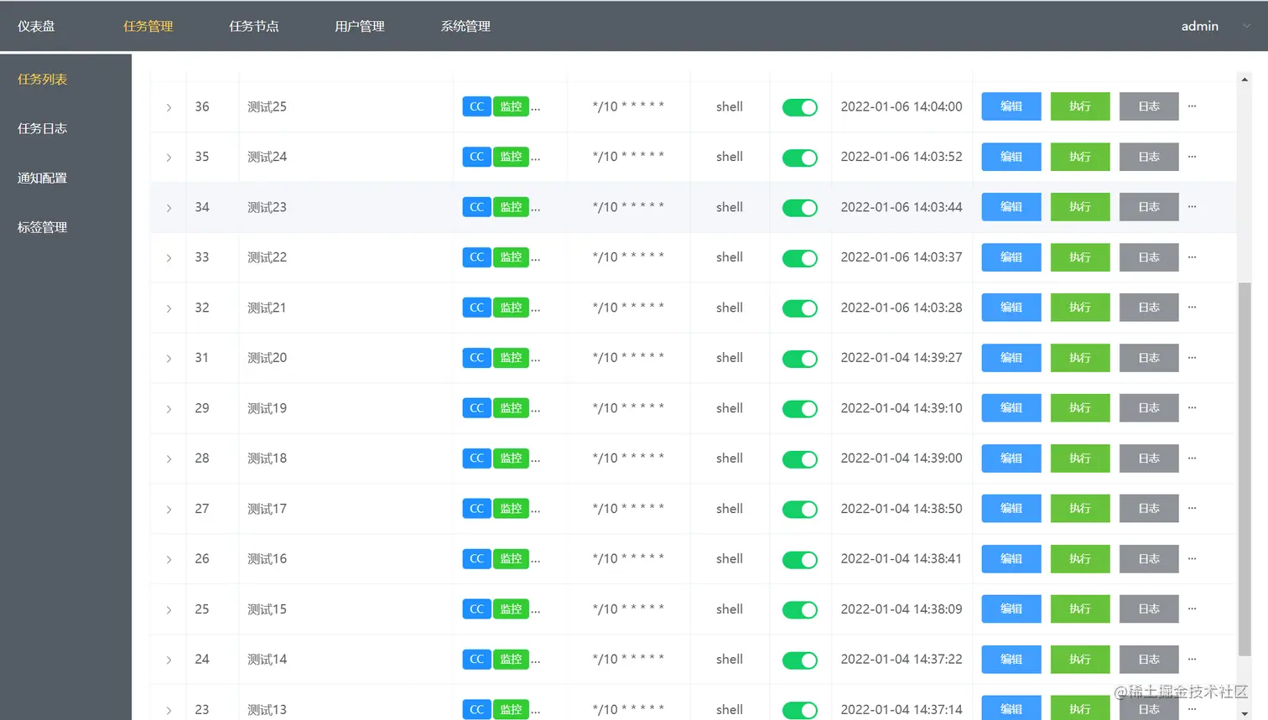Run task 测试23 with 执行 button
1268x720 pixels.
pyautogui.click(x=1080, y=207)
